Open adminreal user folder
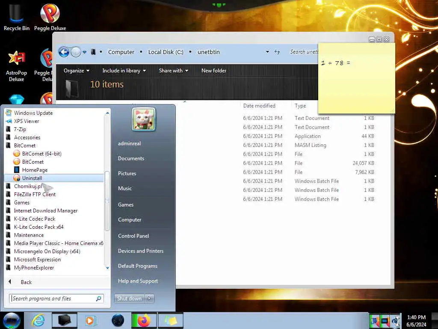The height and width of the screenshot is (329, 438). point(129,143)
